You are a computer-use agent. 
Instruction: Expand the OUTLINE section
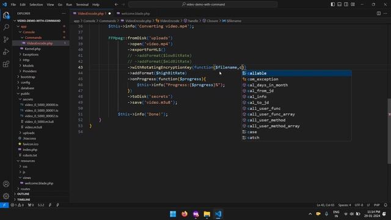tap(23, 194)
